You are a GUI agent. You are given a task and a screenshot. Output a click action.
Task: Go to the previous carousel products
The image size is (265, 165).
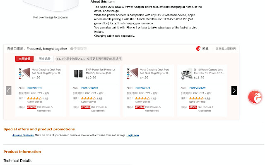pos(9,91)
